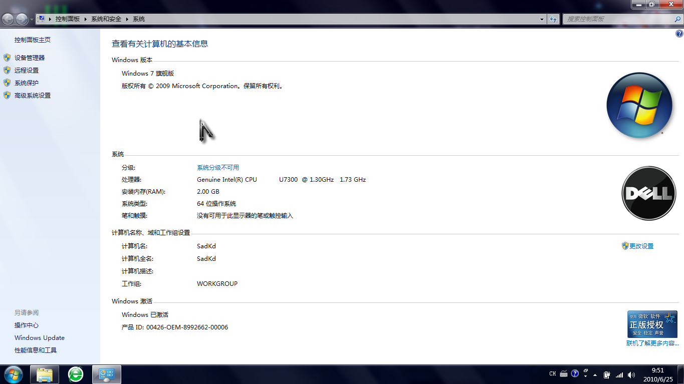Click the Back navigation arrow
The width and height of the screenshot is (684, 384).
8,19
